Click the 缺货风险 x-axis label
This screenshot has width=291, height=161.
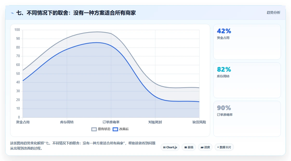(199, 122)
